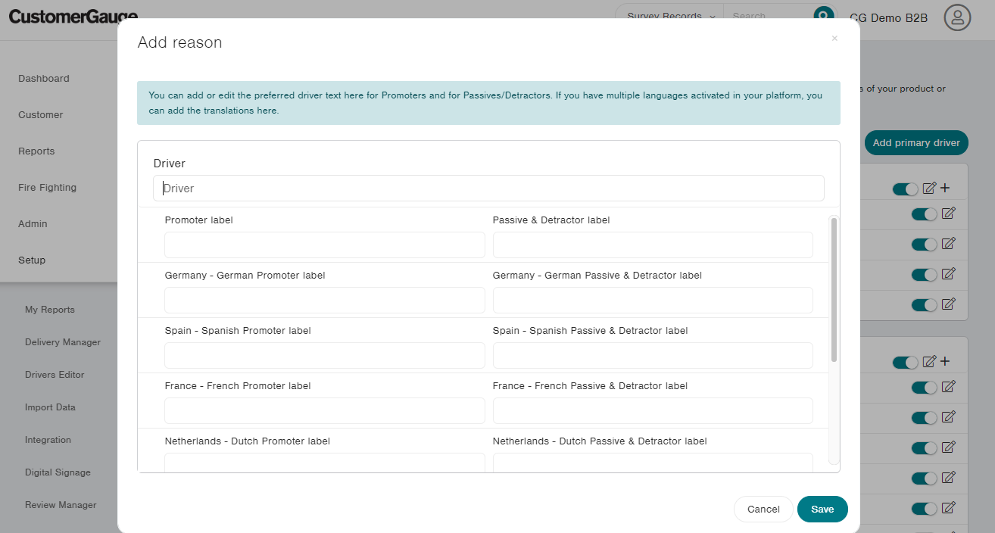
Task: Toggle second sub-driver switch in lower group
Action: click(x=925, y=418)
